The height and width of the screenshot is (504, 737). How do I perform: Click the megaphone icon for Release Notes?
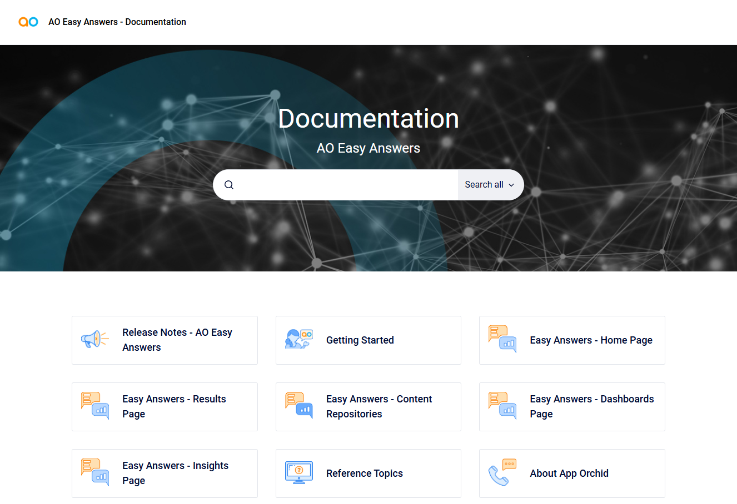tap(95, 339)
